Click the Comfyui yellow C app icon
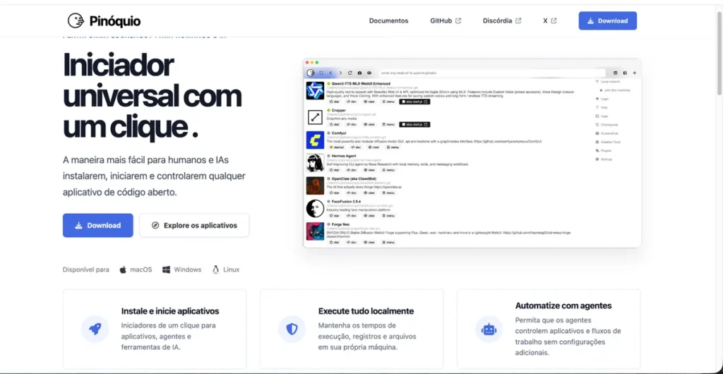723x374 pixels. click(x=315, y=140)
